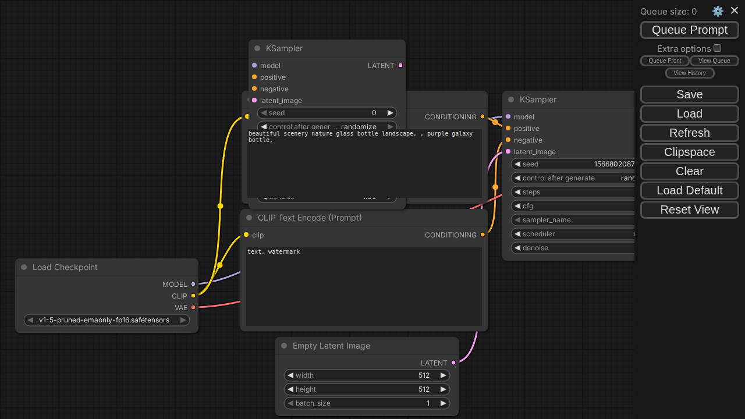Increase the latent width value

pos(444,375)
